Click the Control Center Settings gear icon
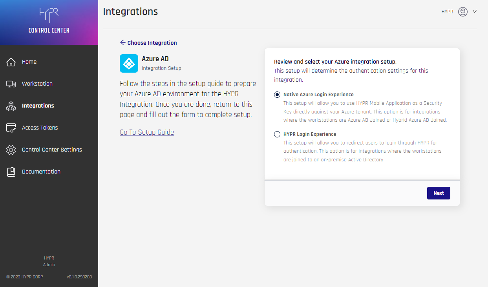The height and width of the screenshot is (287, 488). coord(11,150)
